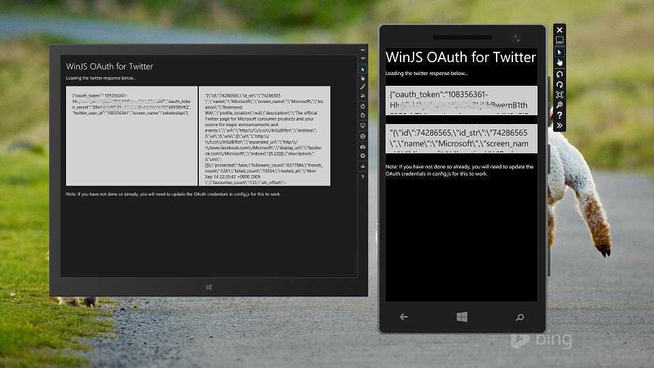Select basic touch mode in simulator toolbar

tap(362, 78)
